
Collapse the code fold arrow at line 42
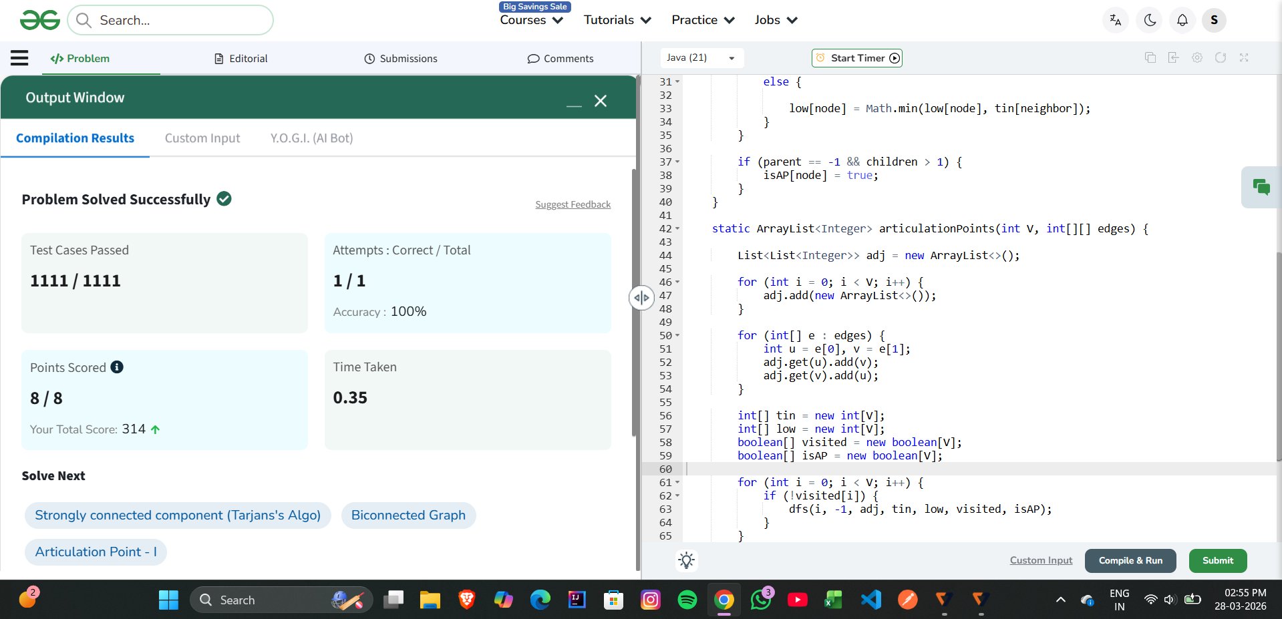[x=677, y=229]
